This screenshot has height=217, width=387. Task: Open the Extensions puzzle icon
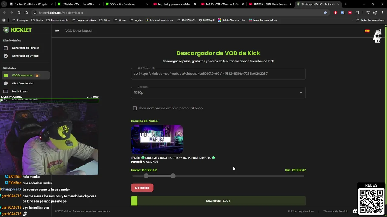tap(357, 13)
